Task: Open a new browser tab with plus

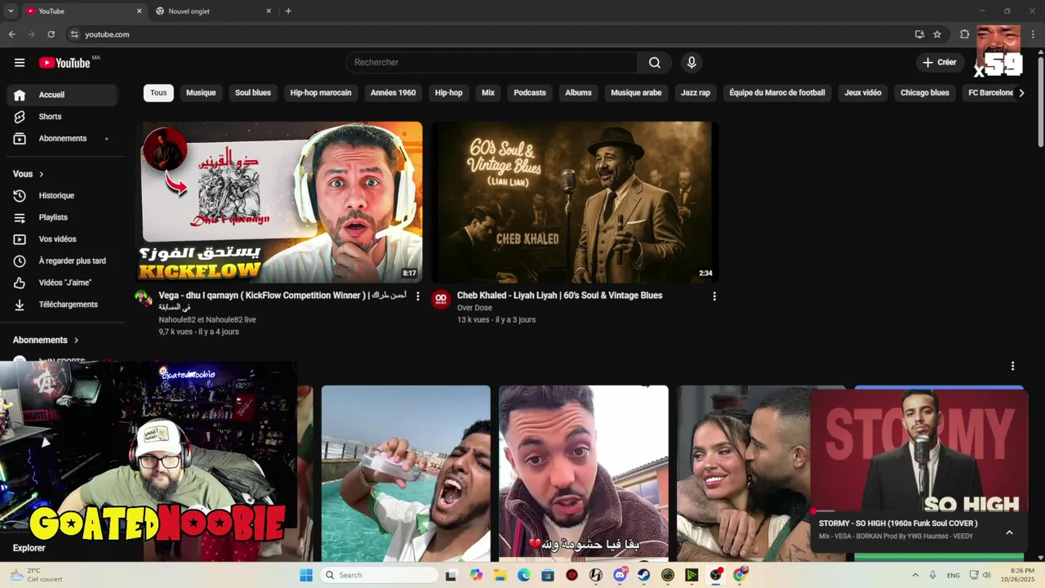Action: click(x=288, y=11)
